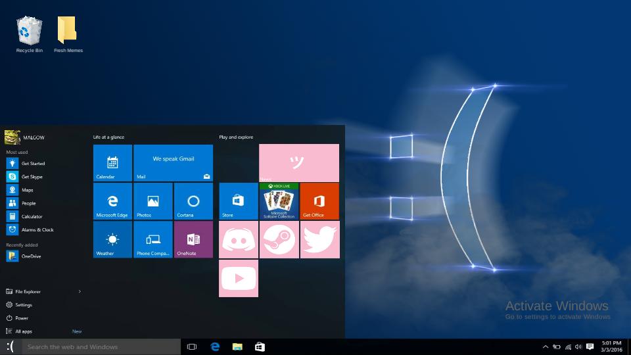631x355 pixels.
Task: Open Task View on the taskbar
Action: (x=192, y=346)
